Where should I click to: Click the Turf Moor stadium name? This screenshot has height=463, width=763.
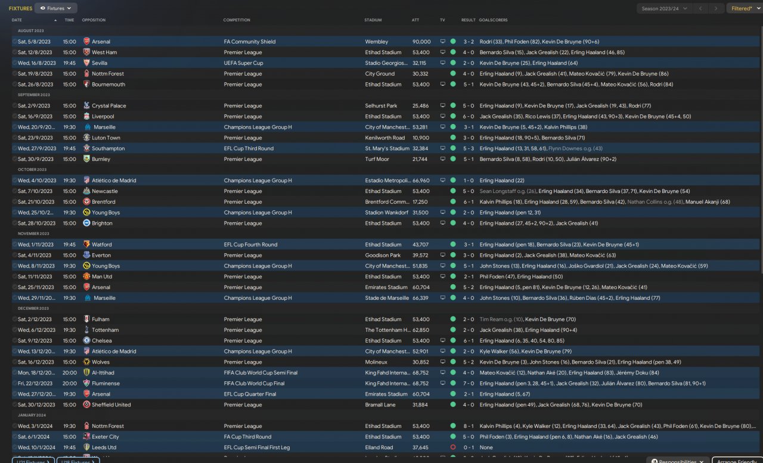click(377, 159)
